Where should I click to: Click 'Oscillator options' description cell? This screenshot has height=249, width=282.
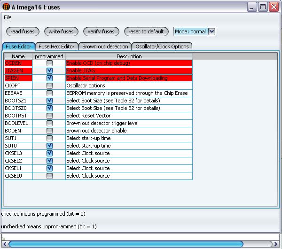129,86
